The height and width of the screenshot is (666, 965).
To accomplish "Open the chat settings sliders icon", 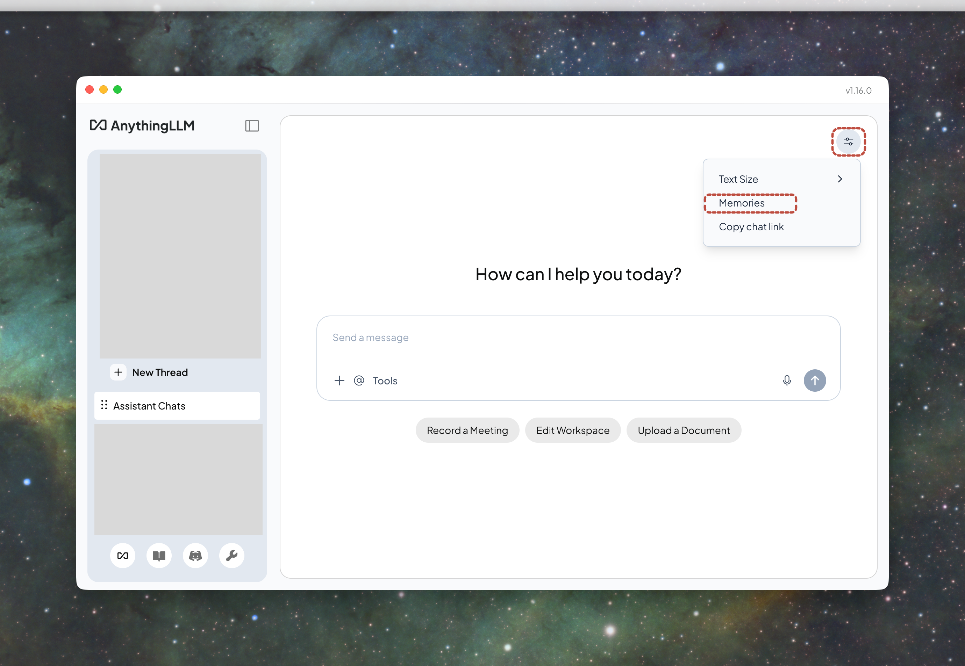I will click(848, 142).
